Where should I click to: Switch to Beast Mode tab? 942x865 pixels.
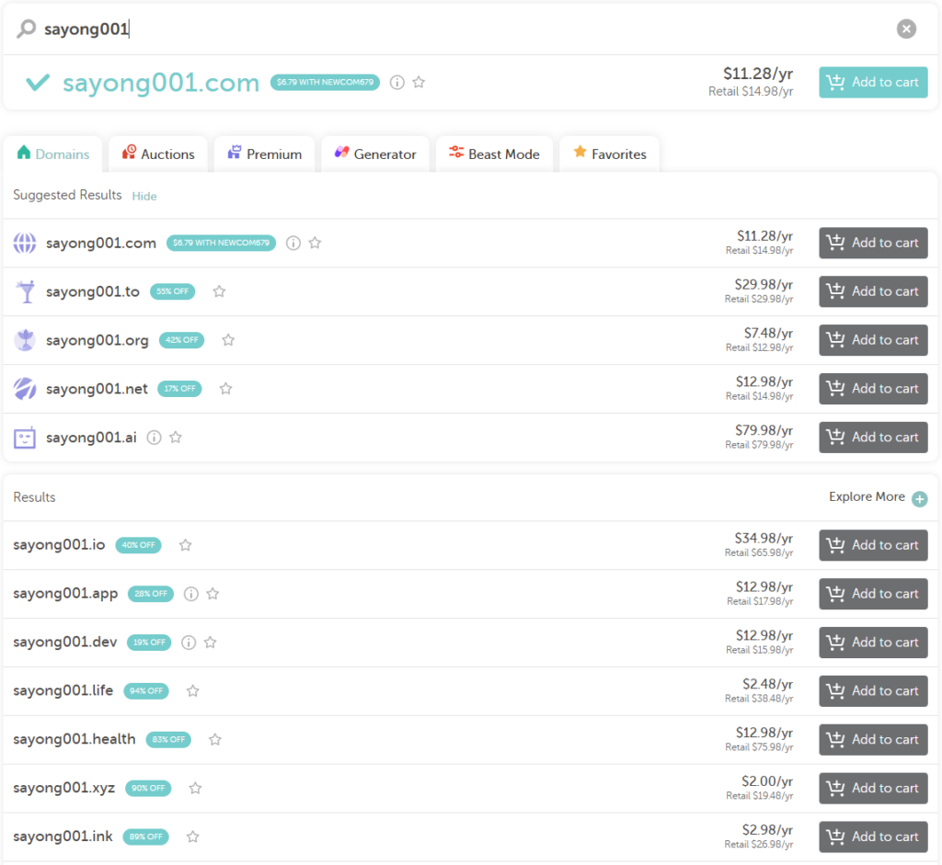coord(494,154)
